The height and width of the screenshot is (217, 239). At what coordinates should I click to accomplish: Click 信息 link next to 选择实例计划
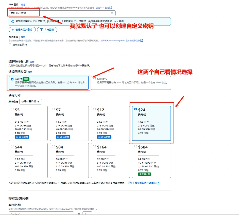pyautogui.click(x=32, y=62)
